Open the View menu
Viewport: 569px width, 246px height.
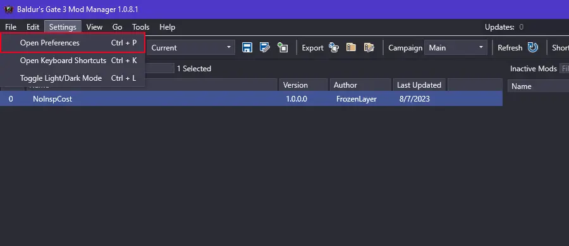point(94,27)
